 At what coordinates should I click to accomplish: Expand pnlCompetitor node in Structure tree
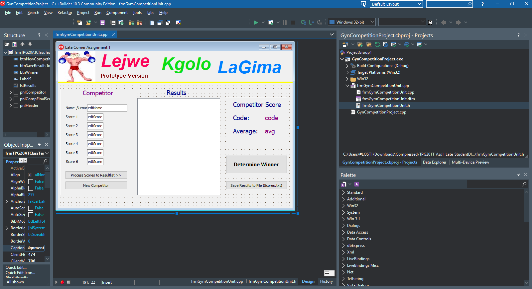tap(11, 92)
